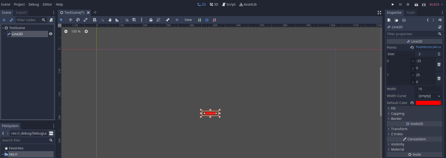446x158 pixels.
Task: Click Add Node plus icon in Scene panel
Action: point(4,20)
